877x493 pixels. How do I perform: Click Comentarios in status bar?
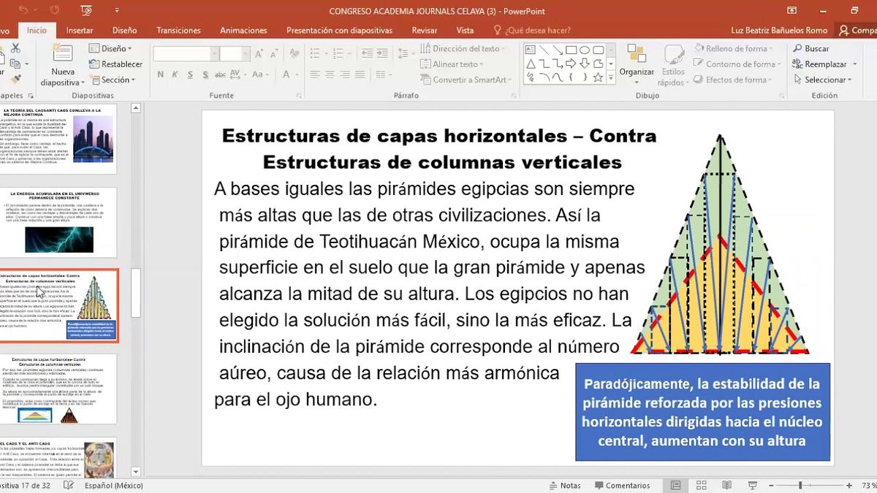623,485
